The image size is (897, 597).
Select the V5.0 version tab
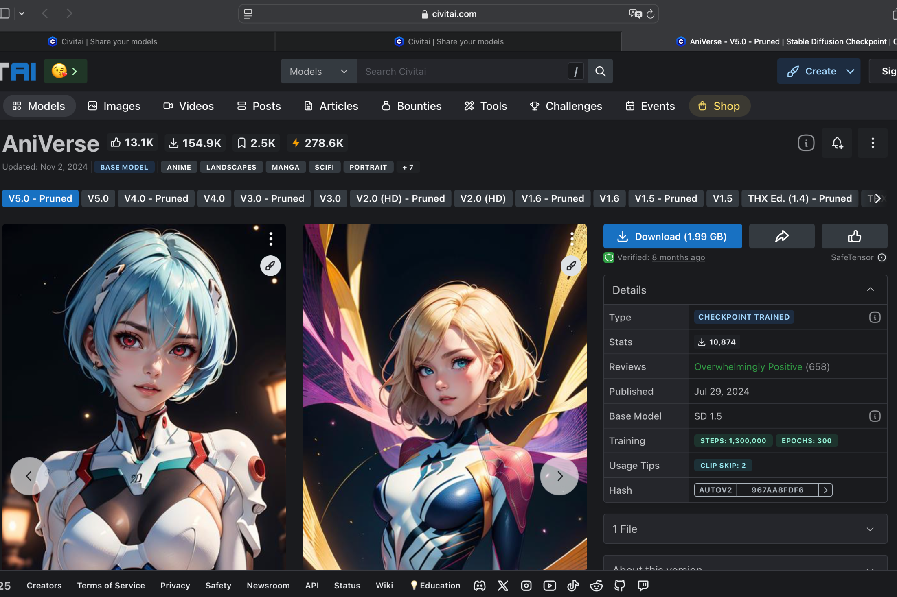(98, 198)
